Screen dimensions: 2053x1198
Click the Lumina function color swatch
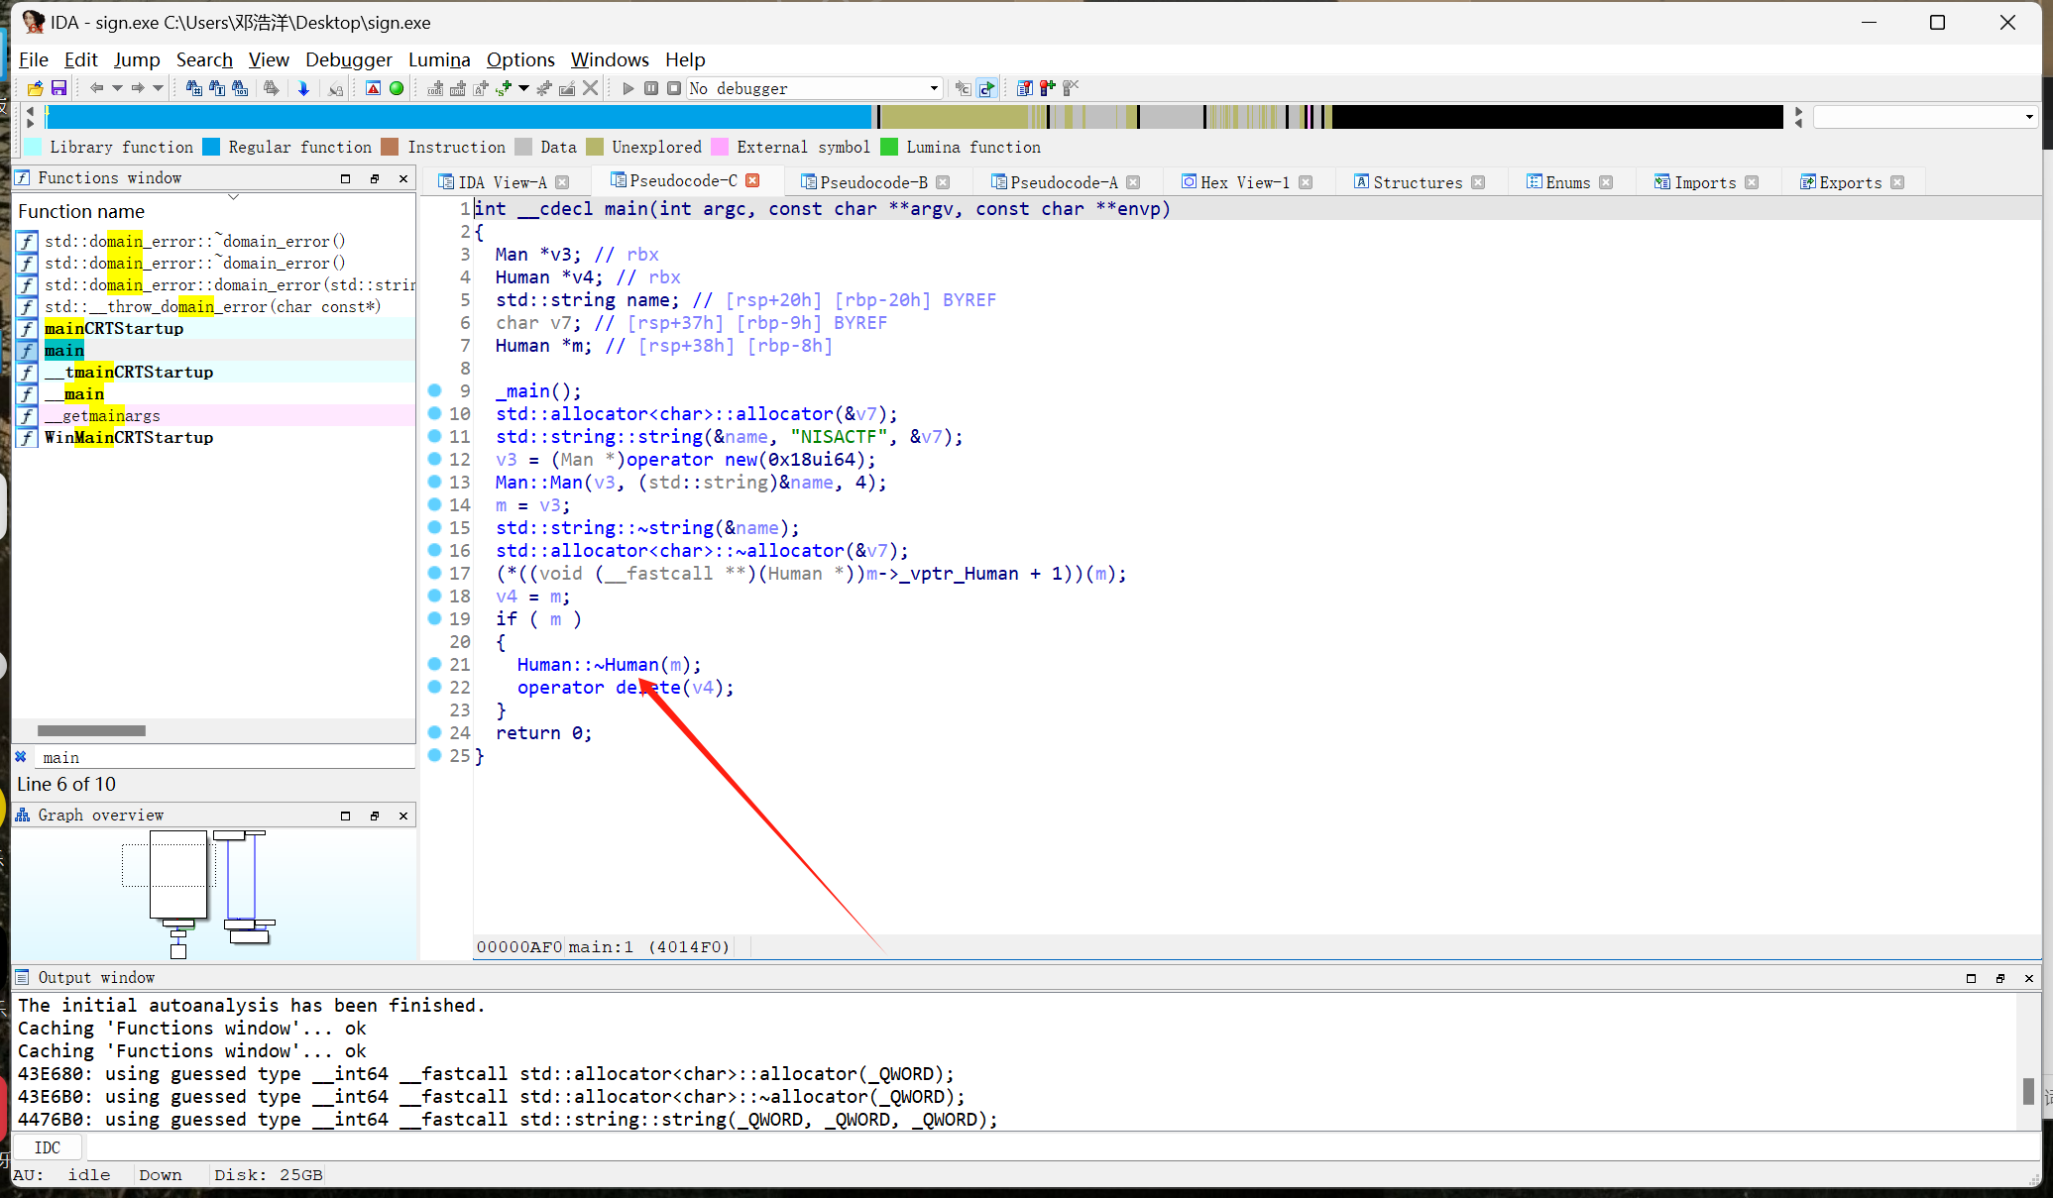click(889, 147)
